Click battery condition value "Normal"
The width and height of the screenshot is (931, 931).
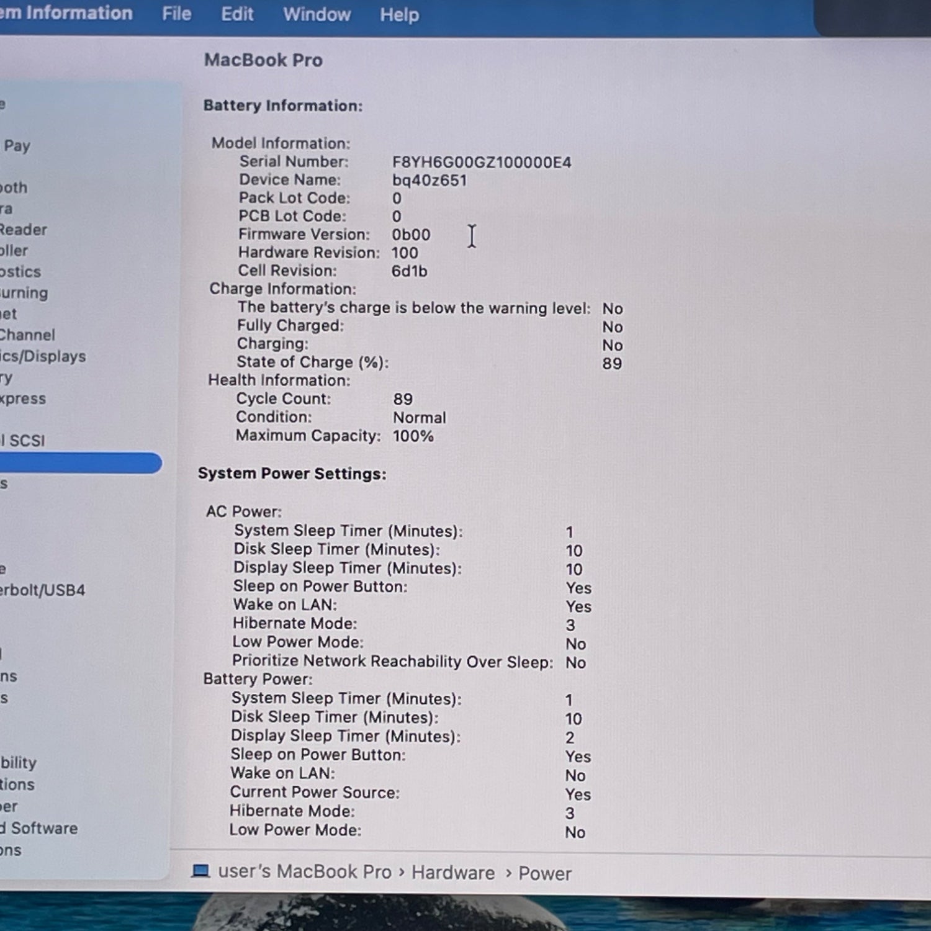coord(420,418)
